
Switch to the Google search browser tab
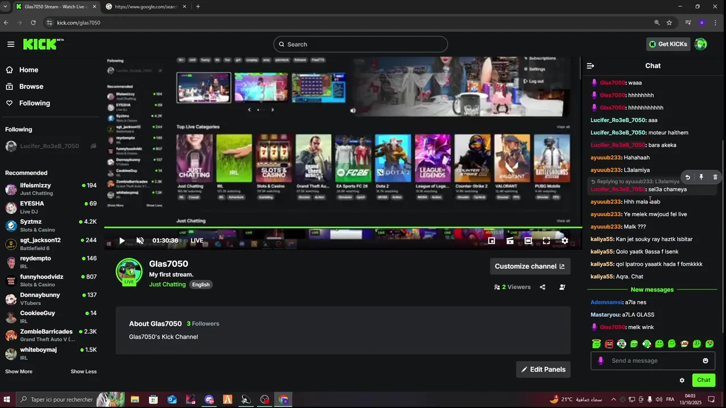point(146,7)
